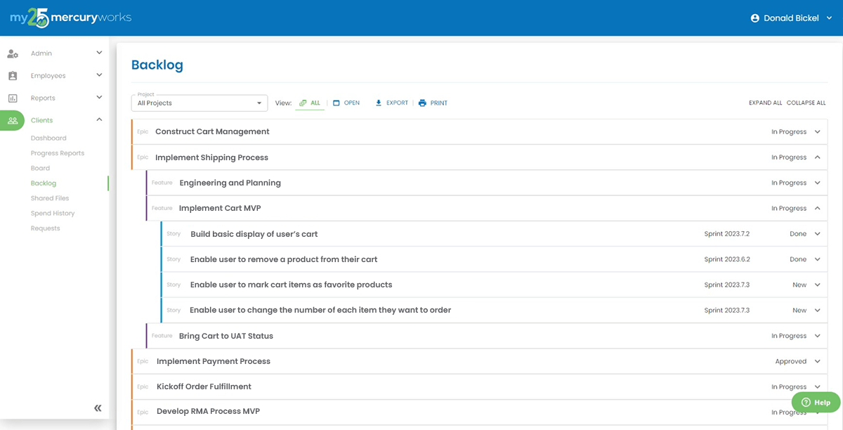Switch view to OPEN items only
Viewport: 843px width, 430px height.
[346, 103]
